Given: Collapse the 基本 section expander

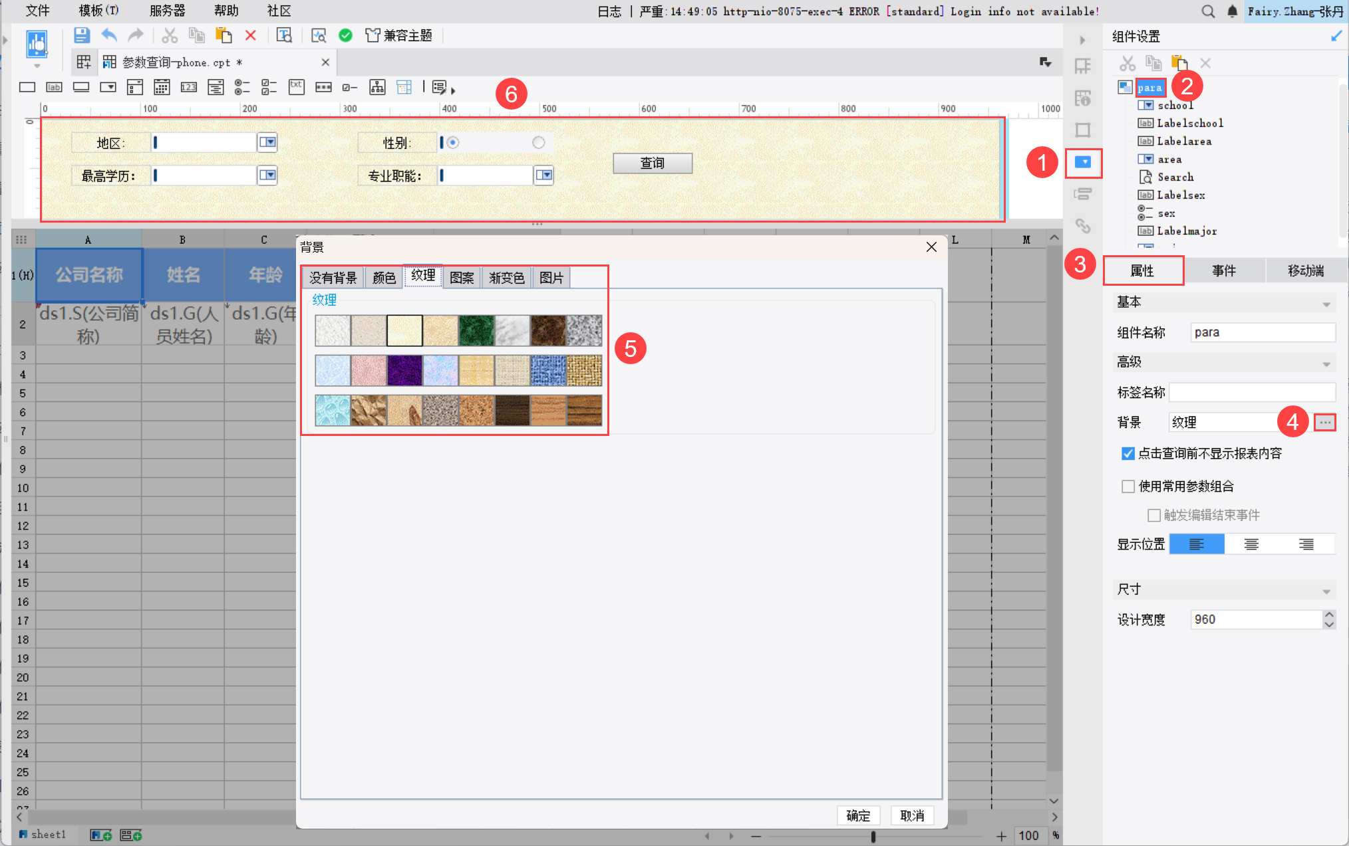Looking at the screenshot, I should pyautogui.click(x=1326, y=304).
